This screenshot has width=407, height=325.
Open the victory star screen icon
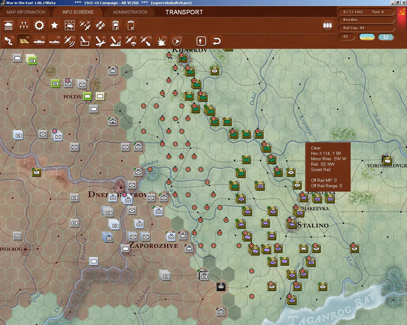(x=54, y=25)
